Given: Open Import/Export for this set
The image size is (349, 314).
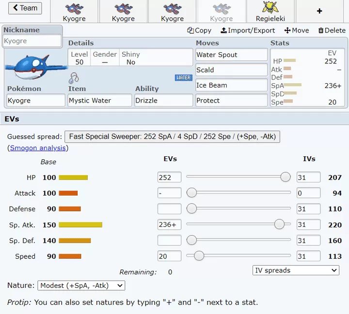Looking at the screenshot, I should [248, 30].
